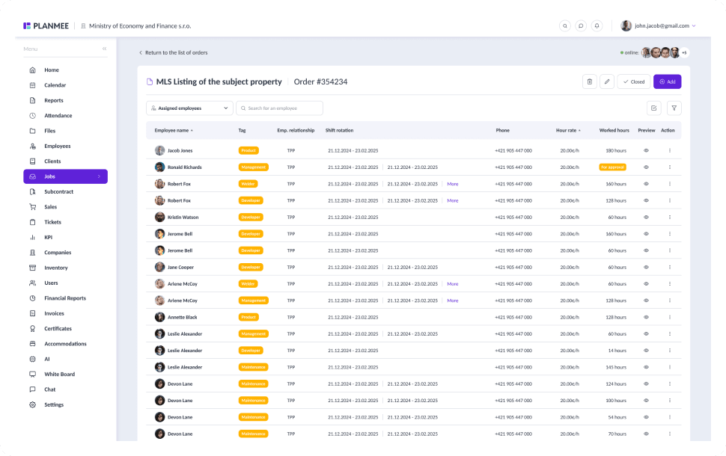Open the filter funnel icon
726x456 pixels.
click(674, 108)
